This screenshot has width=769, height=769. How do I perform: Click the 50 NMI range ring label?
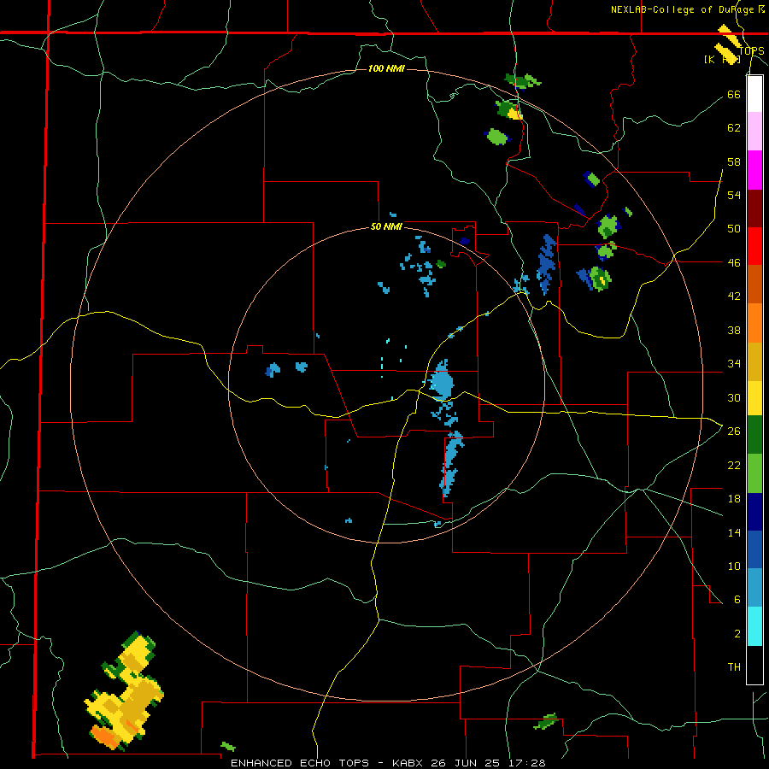[x=386, y=226]
